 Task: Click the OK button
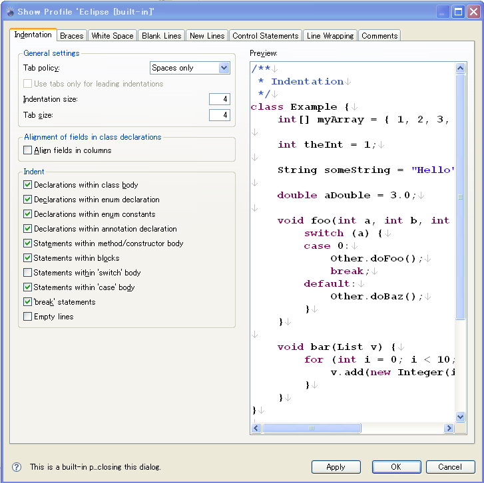396,467
